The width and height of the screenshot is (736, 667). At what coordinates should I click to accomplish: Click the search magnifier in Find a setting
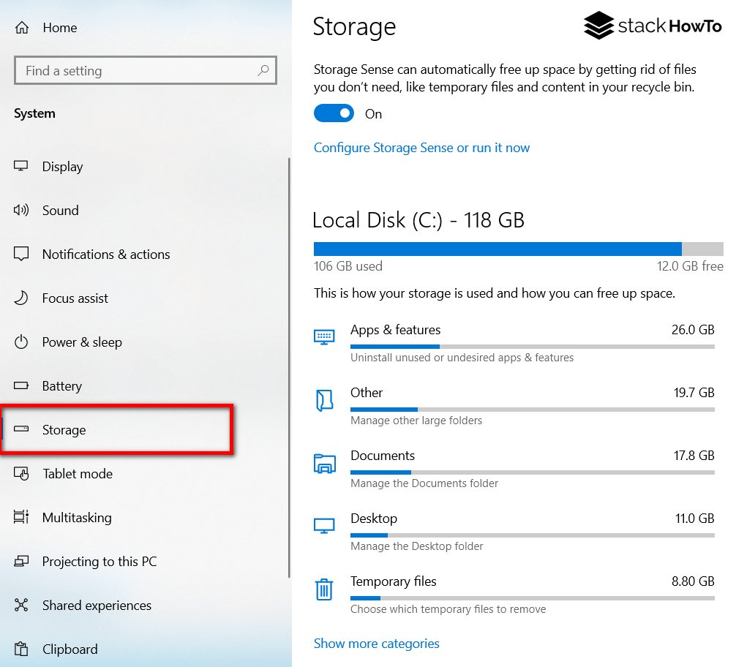(x=263, y=70)
